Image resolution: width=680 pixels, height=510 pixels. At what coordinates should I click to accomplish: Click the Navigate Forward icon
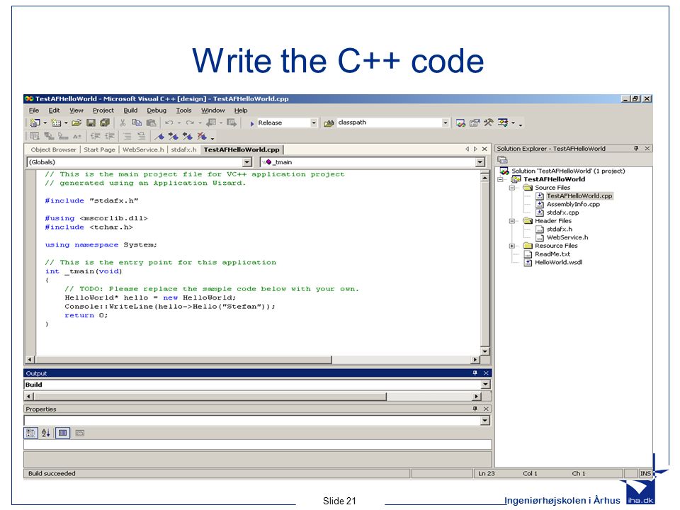tap(232, 123)
